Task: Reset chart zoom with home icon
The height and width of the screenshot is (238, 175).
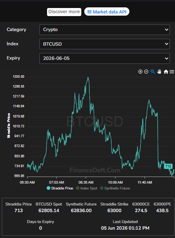Action: click(166, 72)
